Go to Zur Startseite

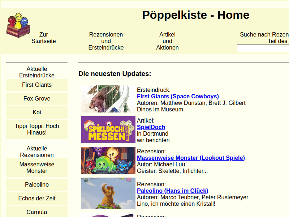pyautogui.click(x=44, y=38)
